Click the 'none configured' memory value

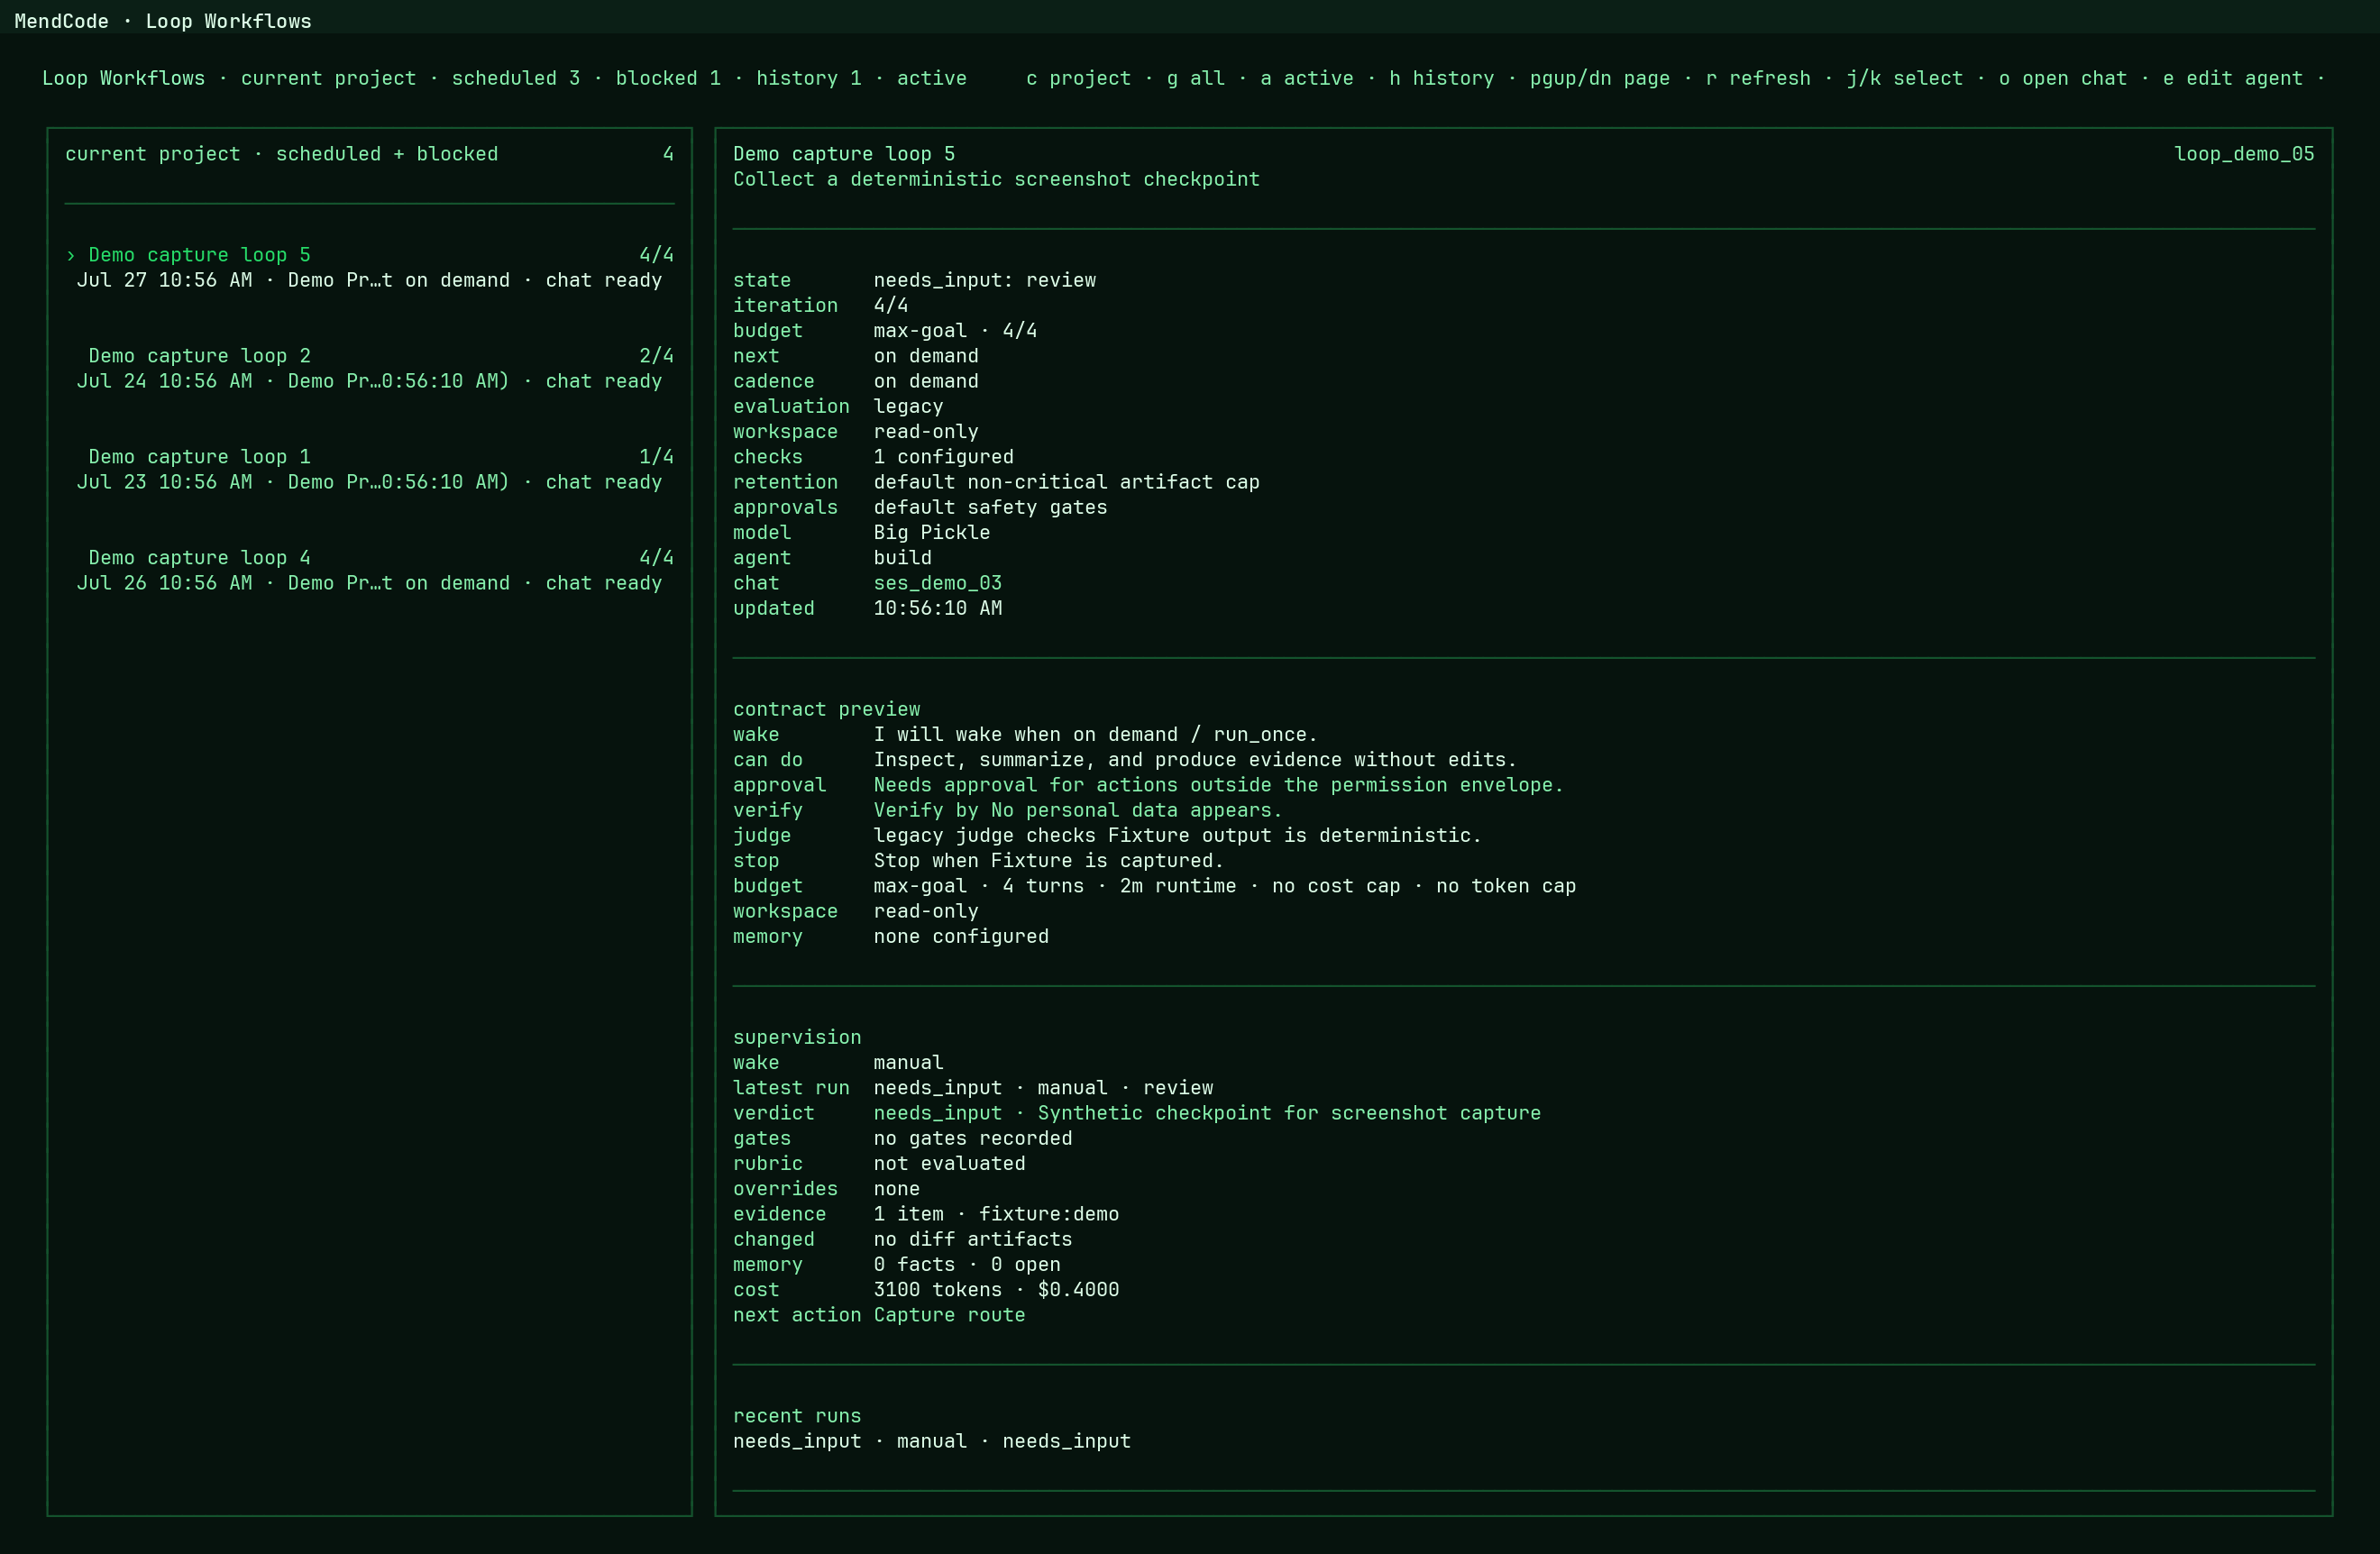click(x=961, y=936)
